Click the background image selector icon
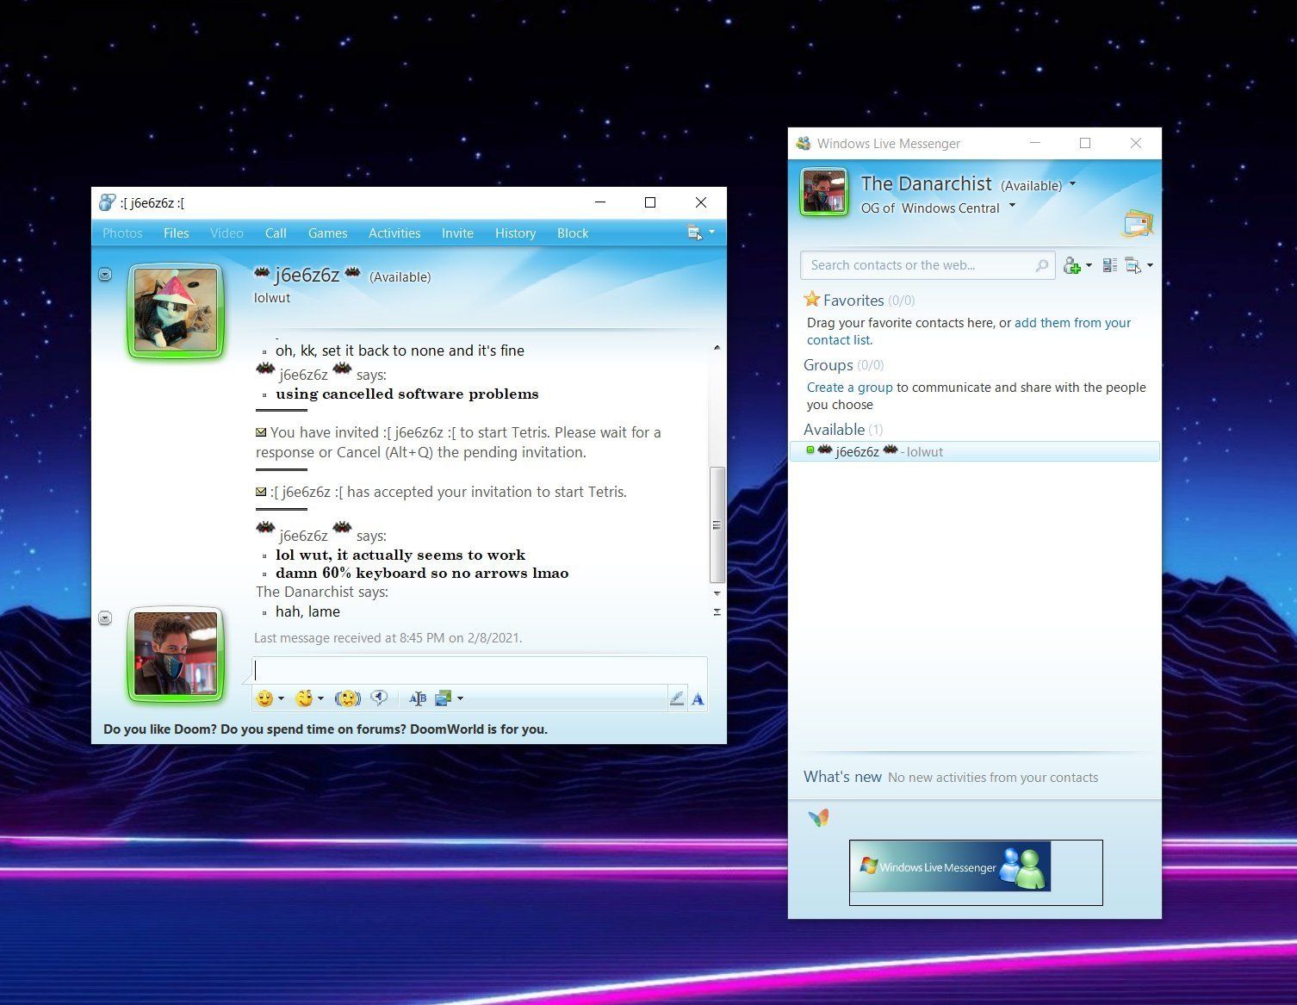Screen dimensions: 1297x1005 tap(442, 698)
